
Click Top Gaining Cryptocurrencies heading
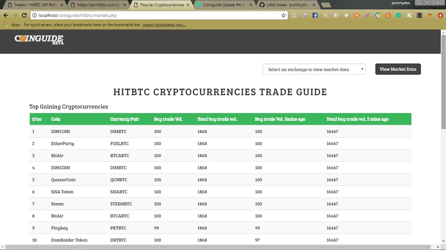pos(69,107)
